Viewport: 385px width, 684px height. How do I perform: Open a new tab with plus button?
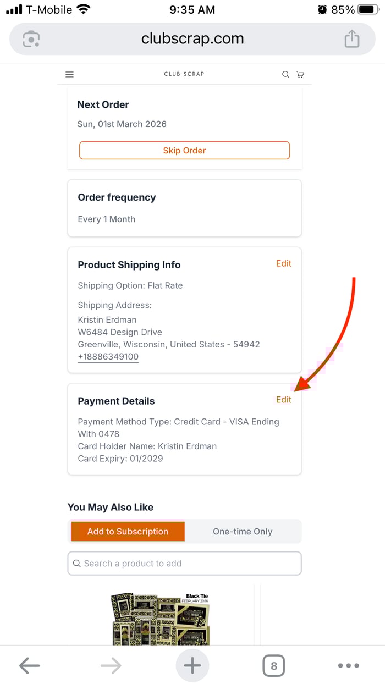click(192, 666)
